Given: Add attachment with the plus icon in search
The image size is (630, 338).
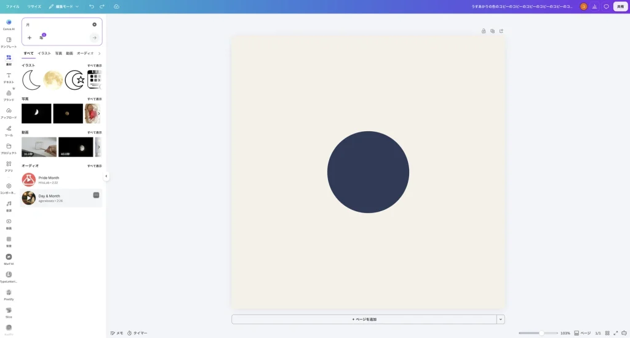Looking at the screenshot, I should pos(30,38).
